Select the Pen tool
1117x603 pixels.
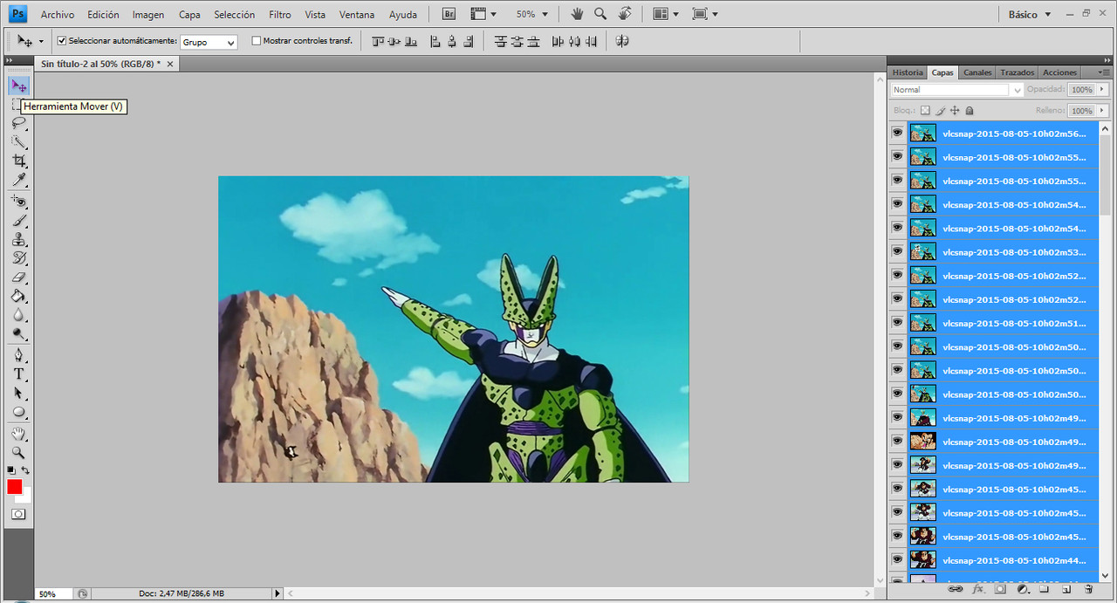(x=18, y=355)
